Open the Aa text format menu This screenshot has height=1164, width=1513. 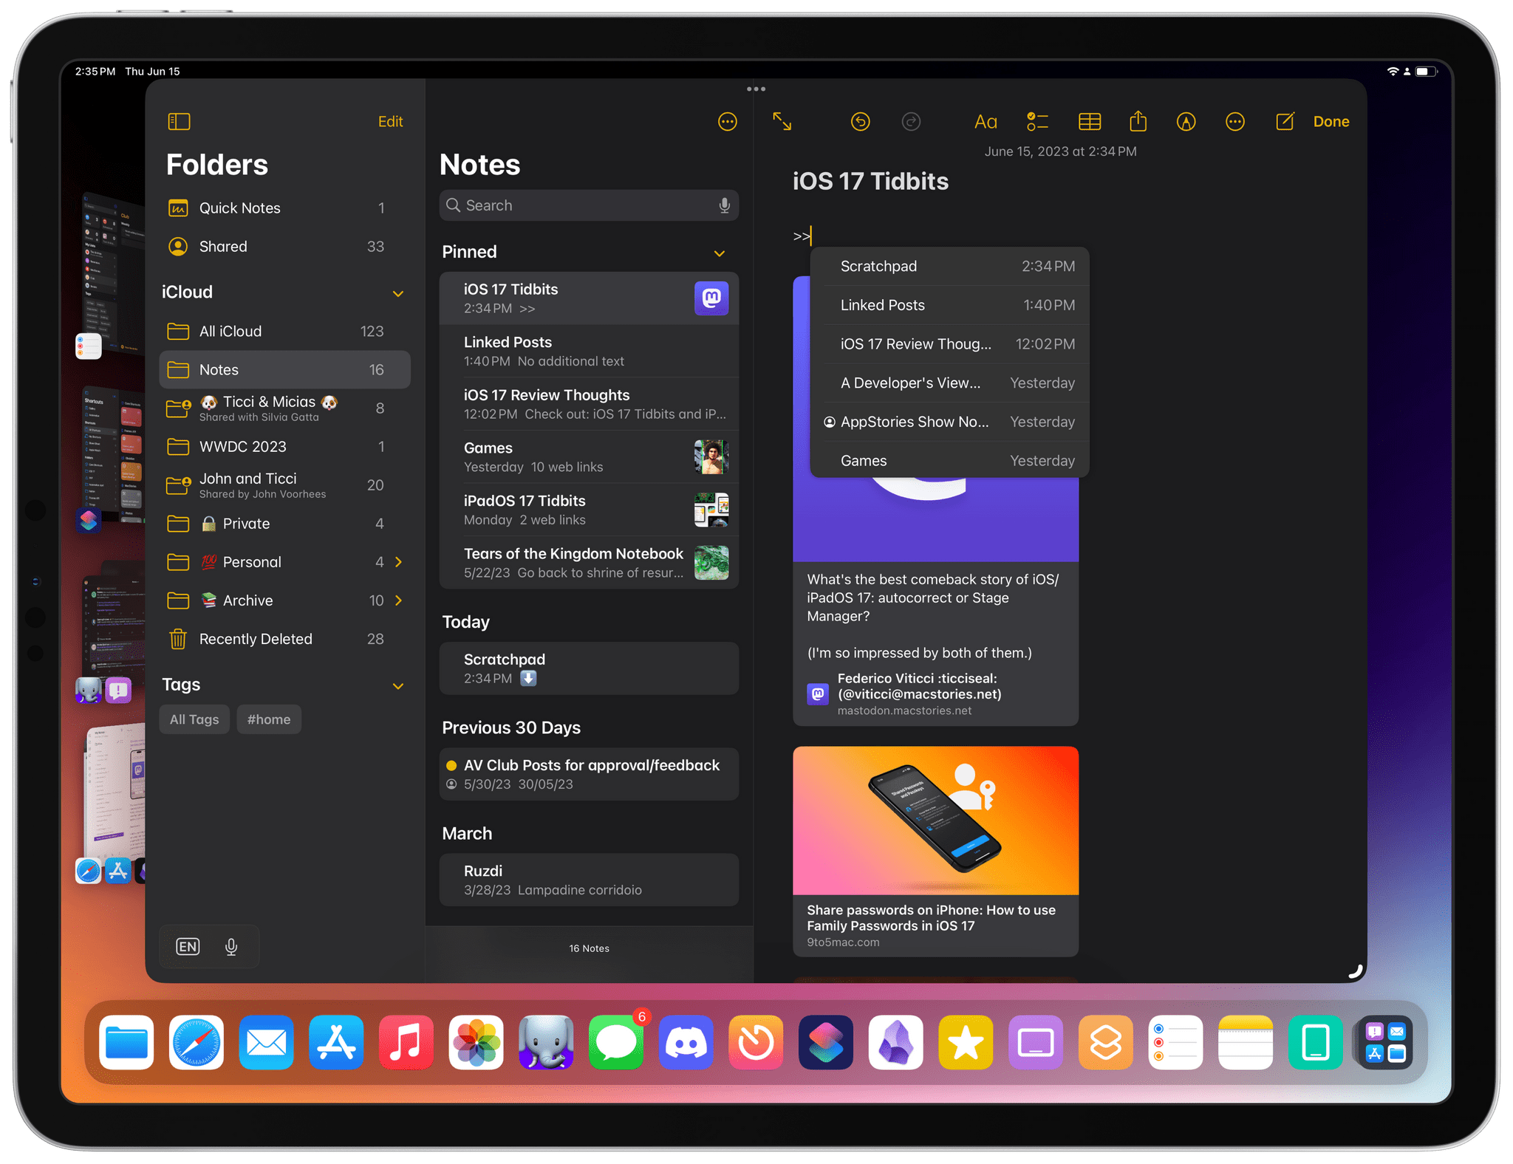[986, 122]
